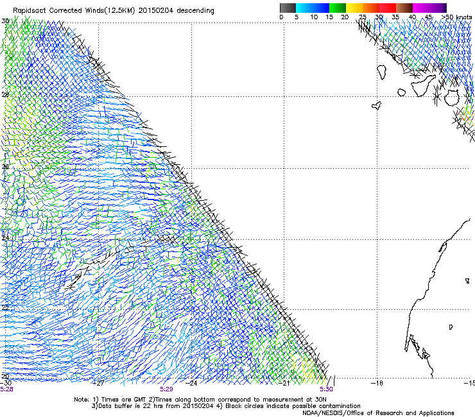
Task: Click the latitude label '22' on left axis
Action: [x=5, y=307]
